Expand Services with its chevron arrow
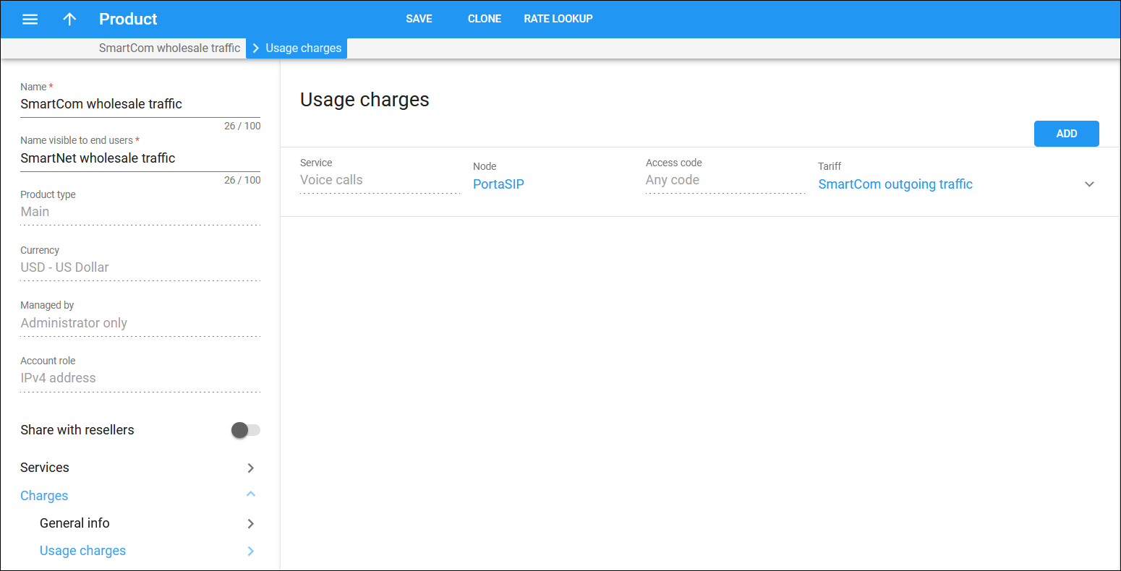The width and height of the screenshot is (1121, 571). pyautogui.click(x=251, y=468)
